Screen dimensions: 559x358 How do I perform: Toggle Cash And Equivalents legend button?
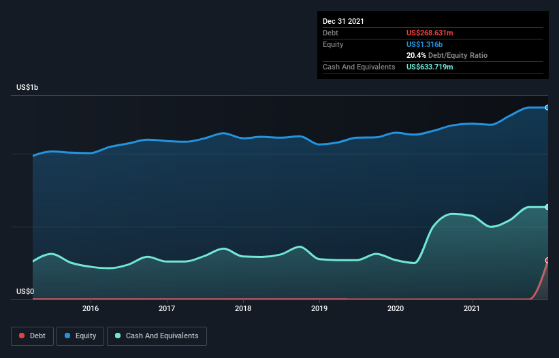click(x=157, y=336)
